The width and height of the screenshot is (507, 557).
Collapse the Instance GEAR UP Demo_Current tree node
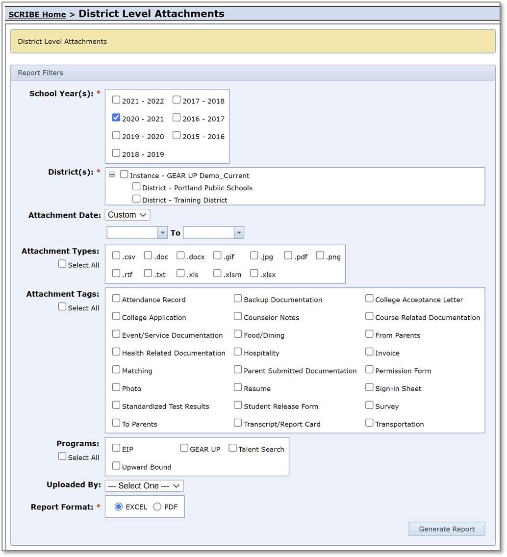point(112,175)
